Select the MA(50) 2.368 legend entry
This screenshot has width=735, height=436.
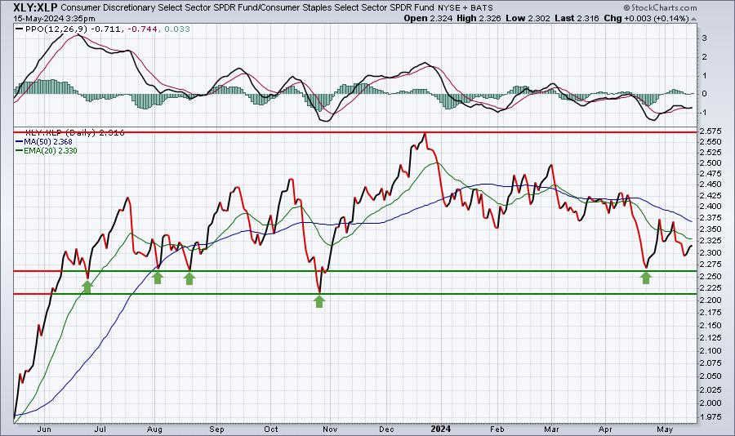click(43, 141)
